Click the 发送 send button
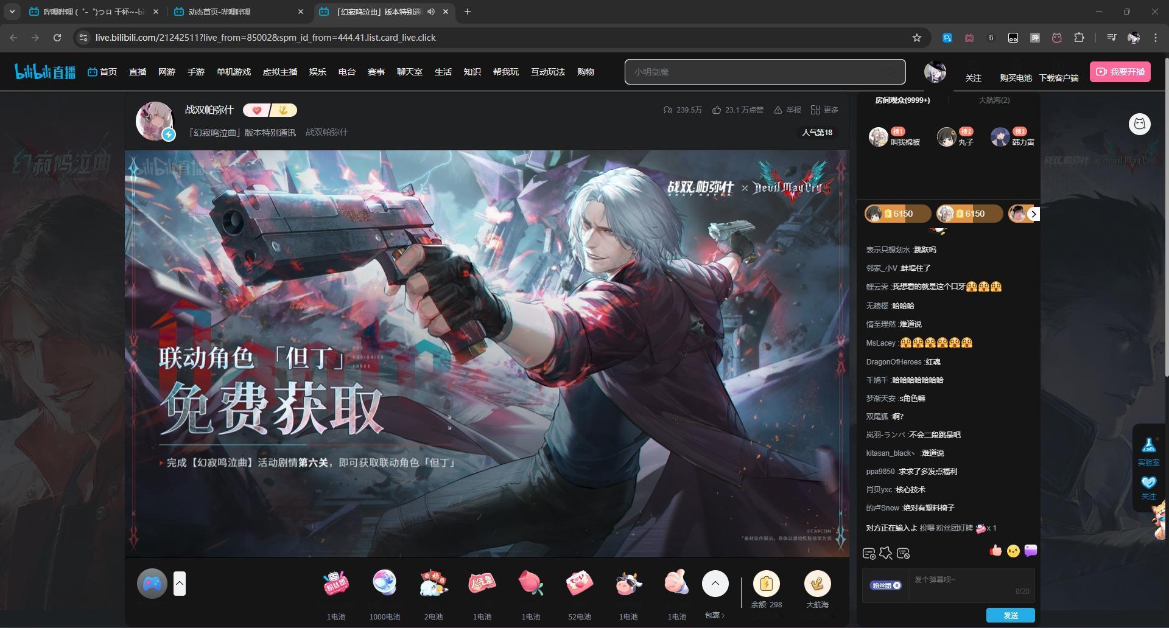The image size is (1169, 628). (x=1011, y=615)
